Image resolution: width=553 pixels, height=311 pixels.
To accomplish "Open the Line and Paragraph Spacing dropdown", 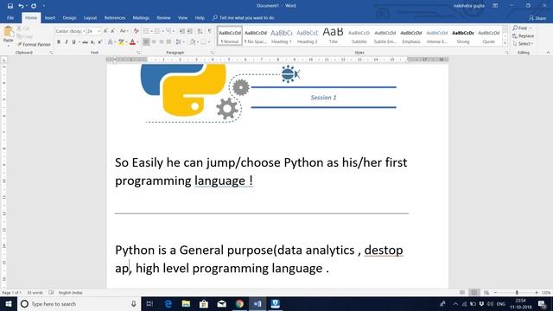I will (180, 42).
